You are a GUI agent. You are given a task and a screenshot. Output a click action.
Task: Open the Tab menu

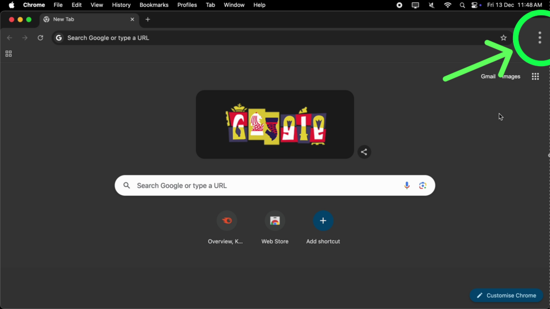(x=210, y=5)
